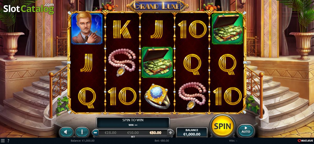Click the pearl necklace in second reel

pos(122,63)
